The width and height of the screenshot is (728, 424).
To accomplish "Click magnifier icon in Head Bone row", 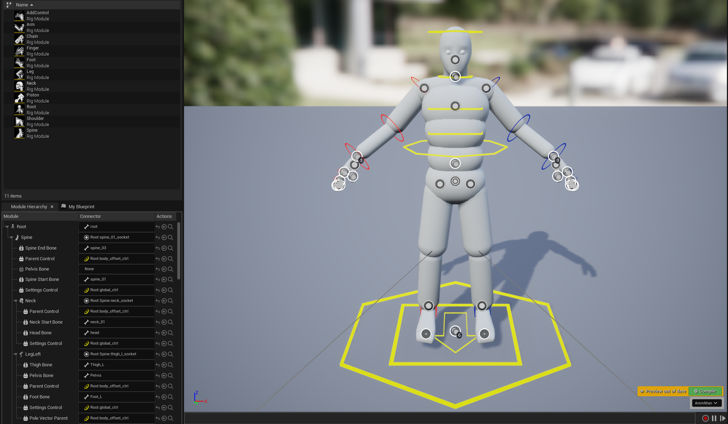I will click(171, 333).
